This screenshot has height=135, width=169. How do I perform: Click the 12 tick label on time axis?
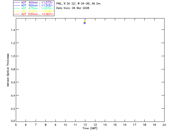point(85,125)
